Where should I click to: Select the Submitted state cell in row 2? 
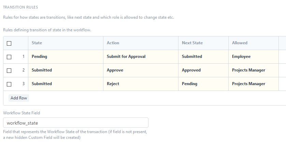(x=66, y=70)
